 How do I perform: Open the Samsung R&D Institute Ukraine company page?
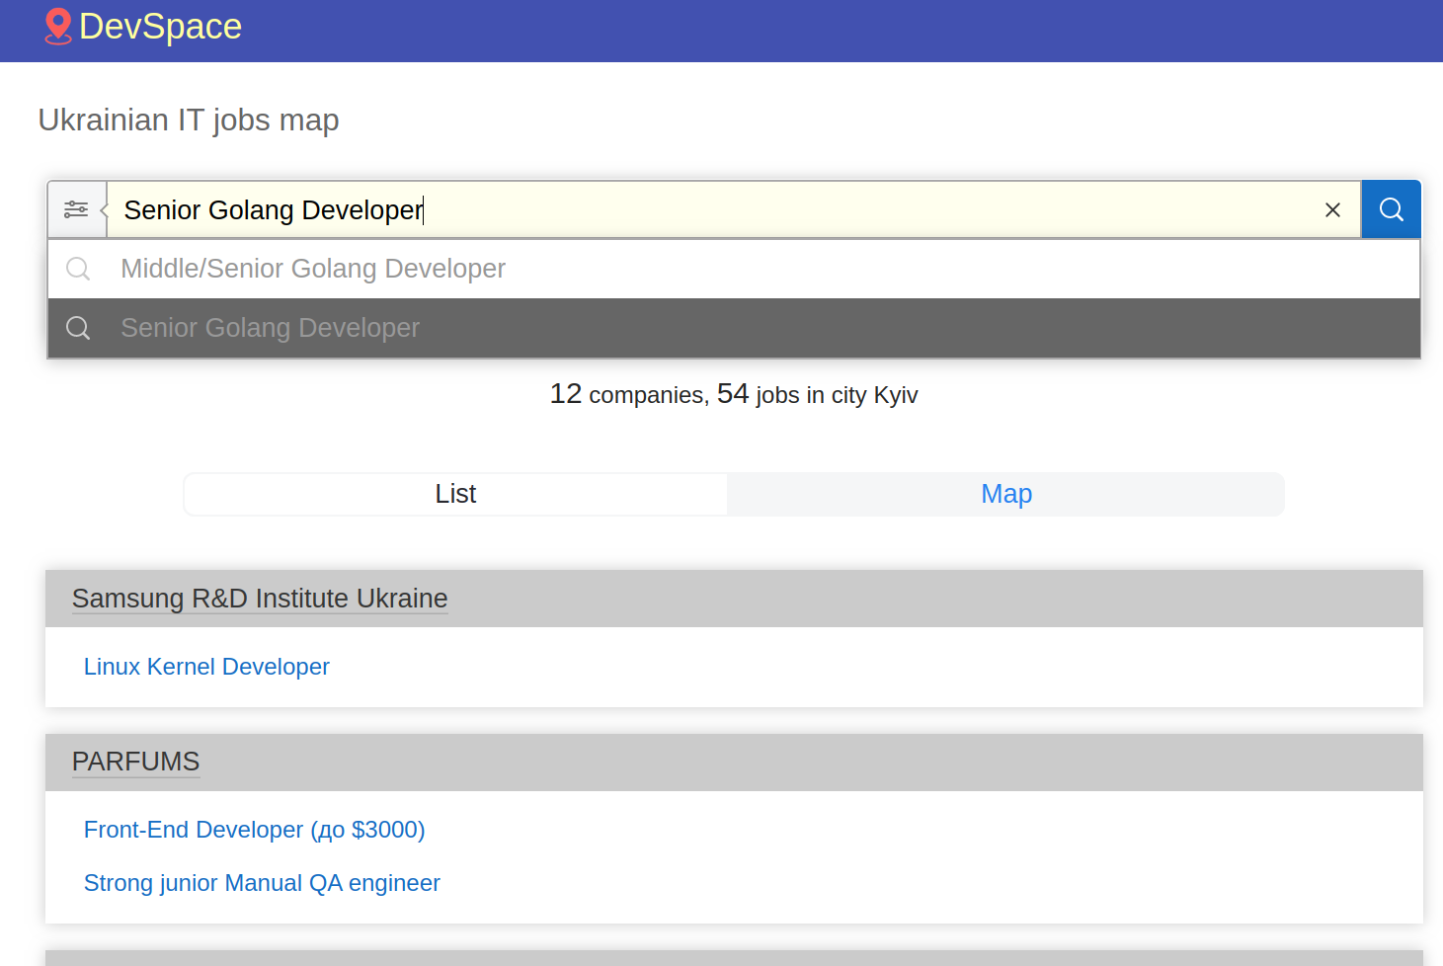click(x=259, y=599)
